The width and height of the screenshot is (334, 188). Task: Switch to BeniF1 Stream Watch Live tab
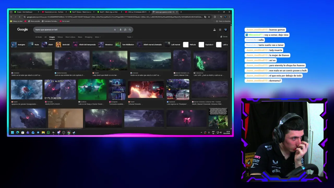pos(81,12)
